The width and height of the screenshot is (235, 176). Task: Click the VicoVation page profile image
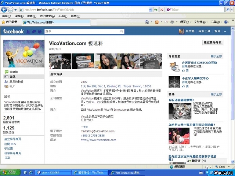point(24,54)
